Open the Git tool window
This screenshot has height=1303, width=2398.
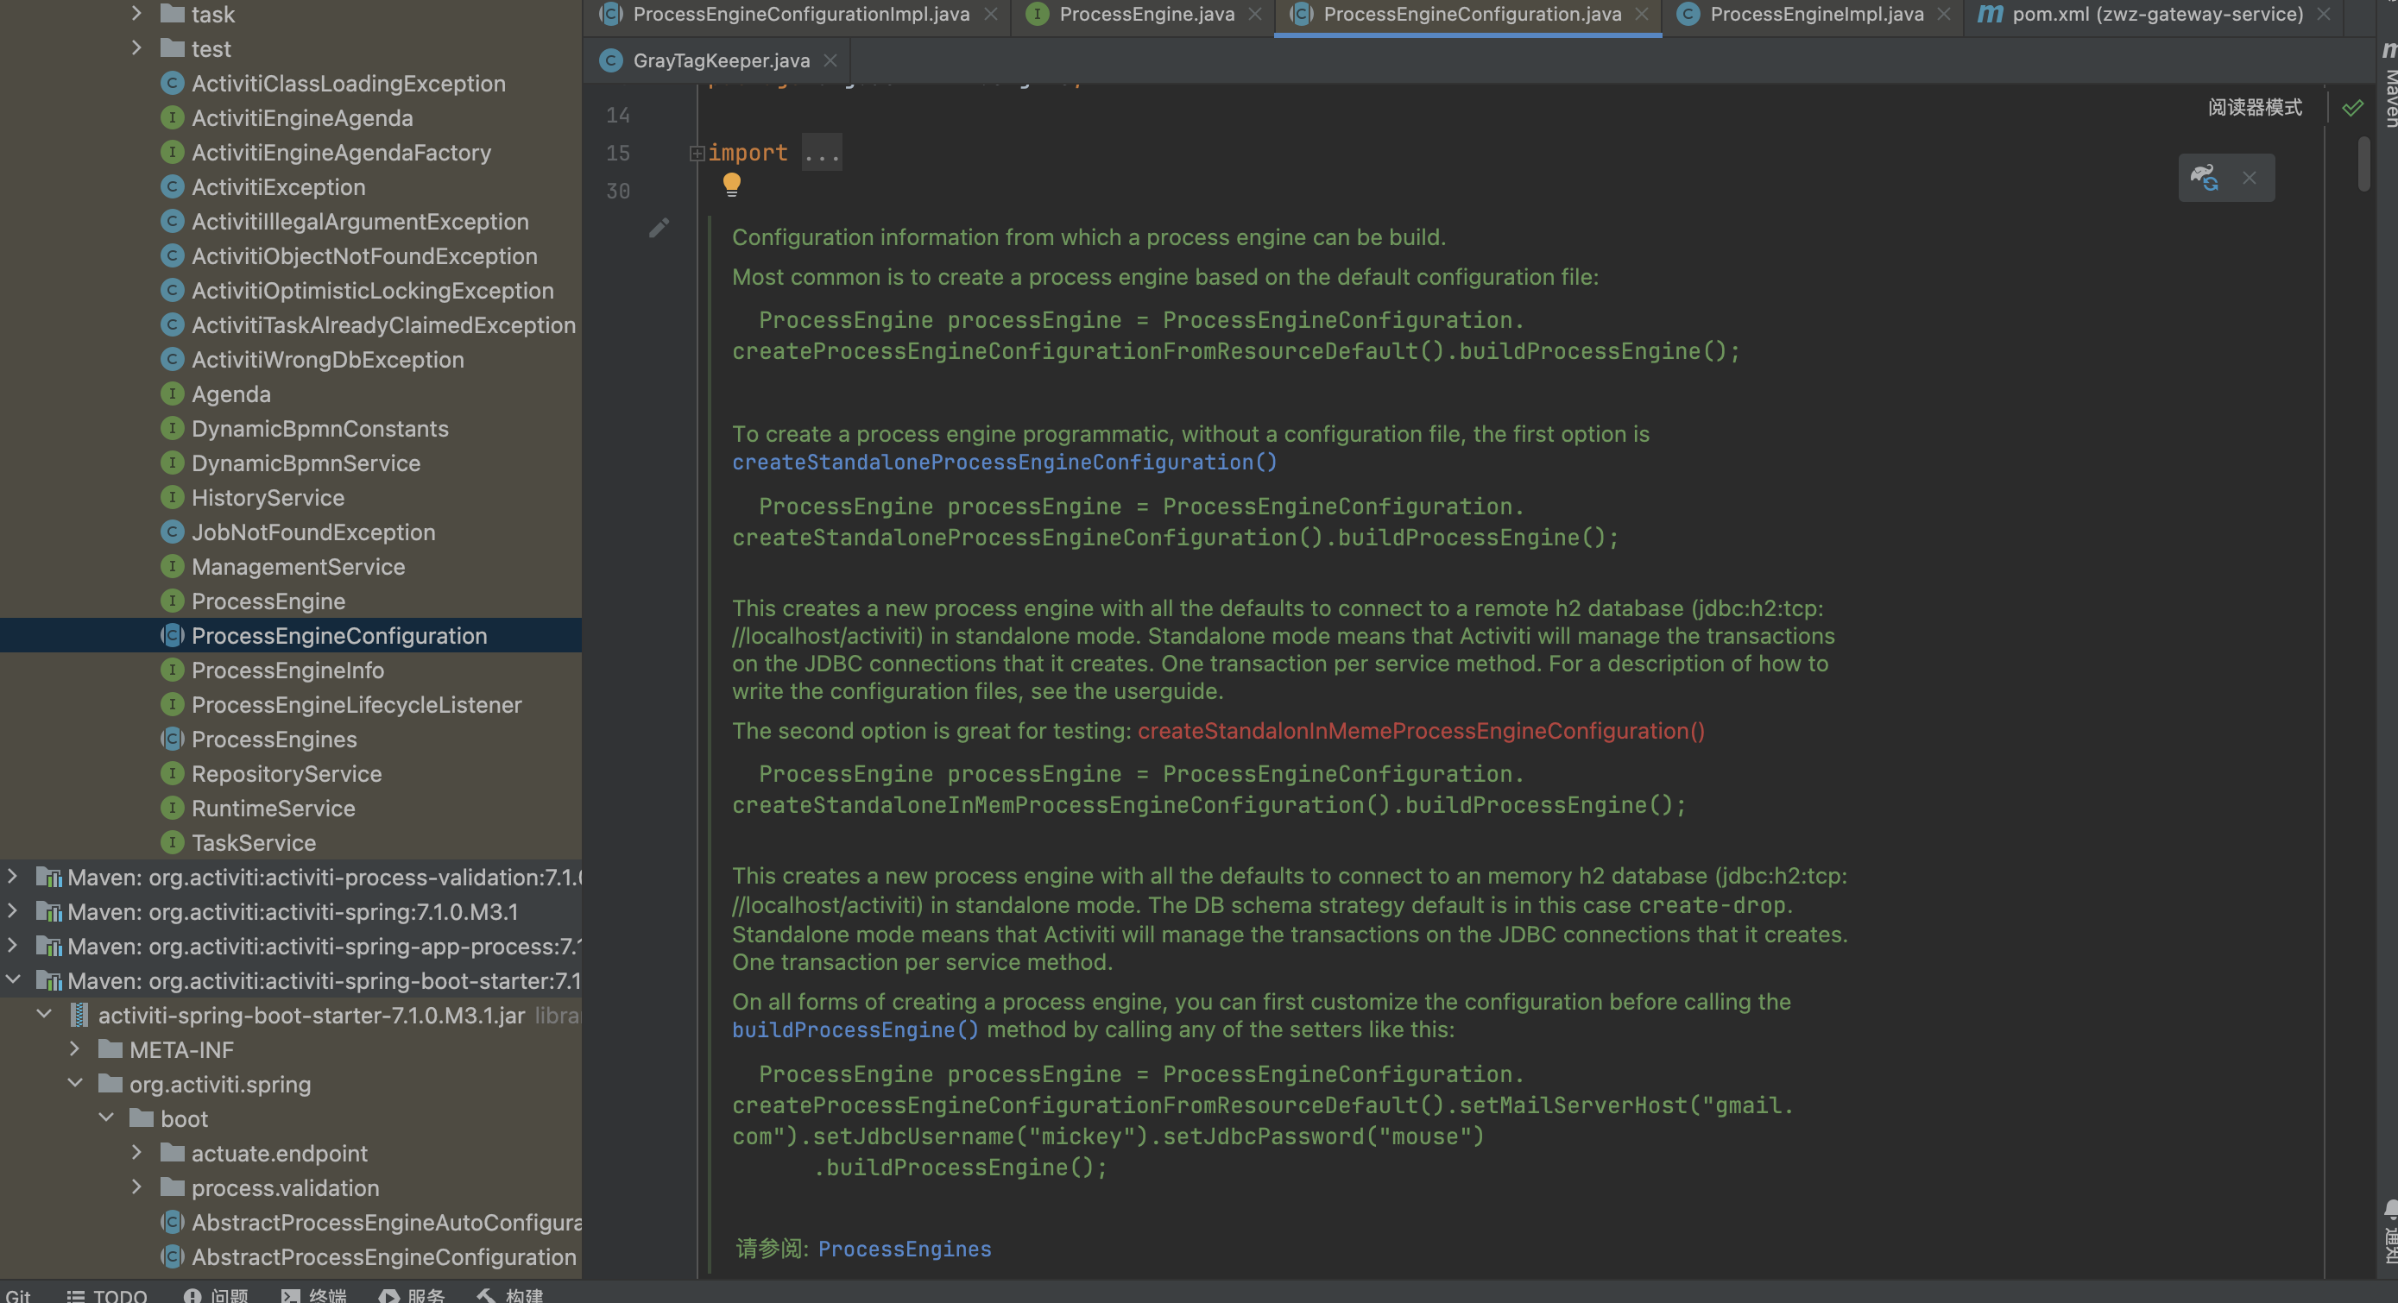[x=17, y=1294]
